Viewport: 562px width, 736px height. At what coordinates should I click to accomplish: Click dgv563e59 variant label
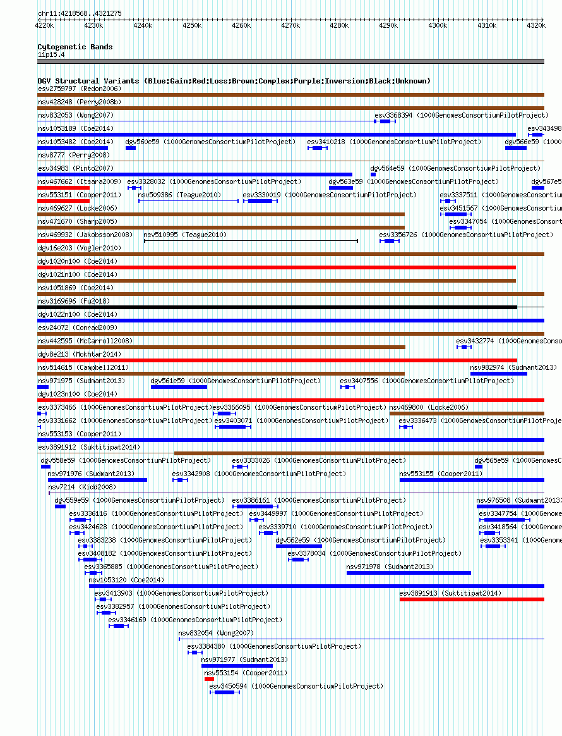click(x=414, y=181)
